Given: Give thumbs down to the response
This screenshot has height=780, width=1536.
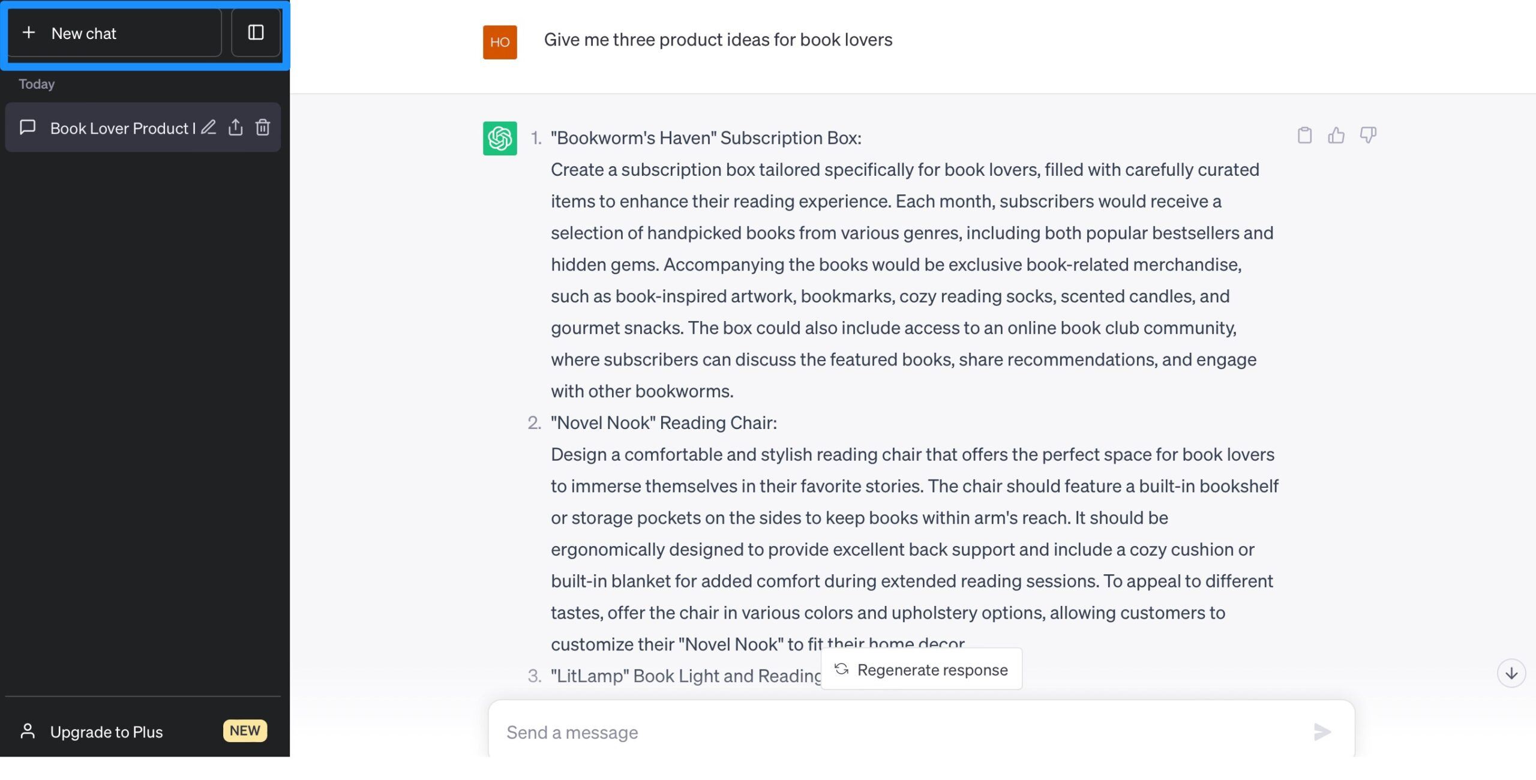Looking at the screenshot, I should (x=1368, y=135).
